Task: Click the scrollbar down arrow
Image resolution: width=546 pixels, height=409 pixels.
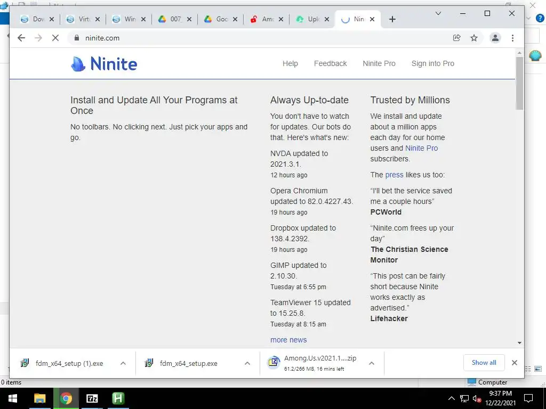Action: pos(519,343)
